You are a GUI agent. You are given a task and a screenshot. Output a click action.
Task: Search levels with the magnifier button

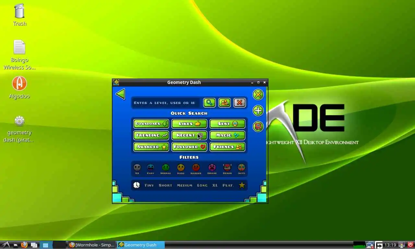(x=209, y=103)
